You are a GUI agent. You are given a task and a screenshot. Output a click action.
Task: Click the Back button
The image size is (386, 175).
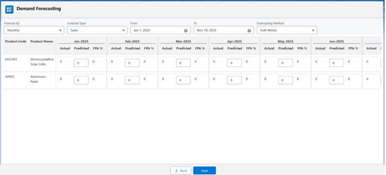pos(181,170)
